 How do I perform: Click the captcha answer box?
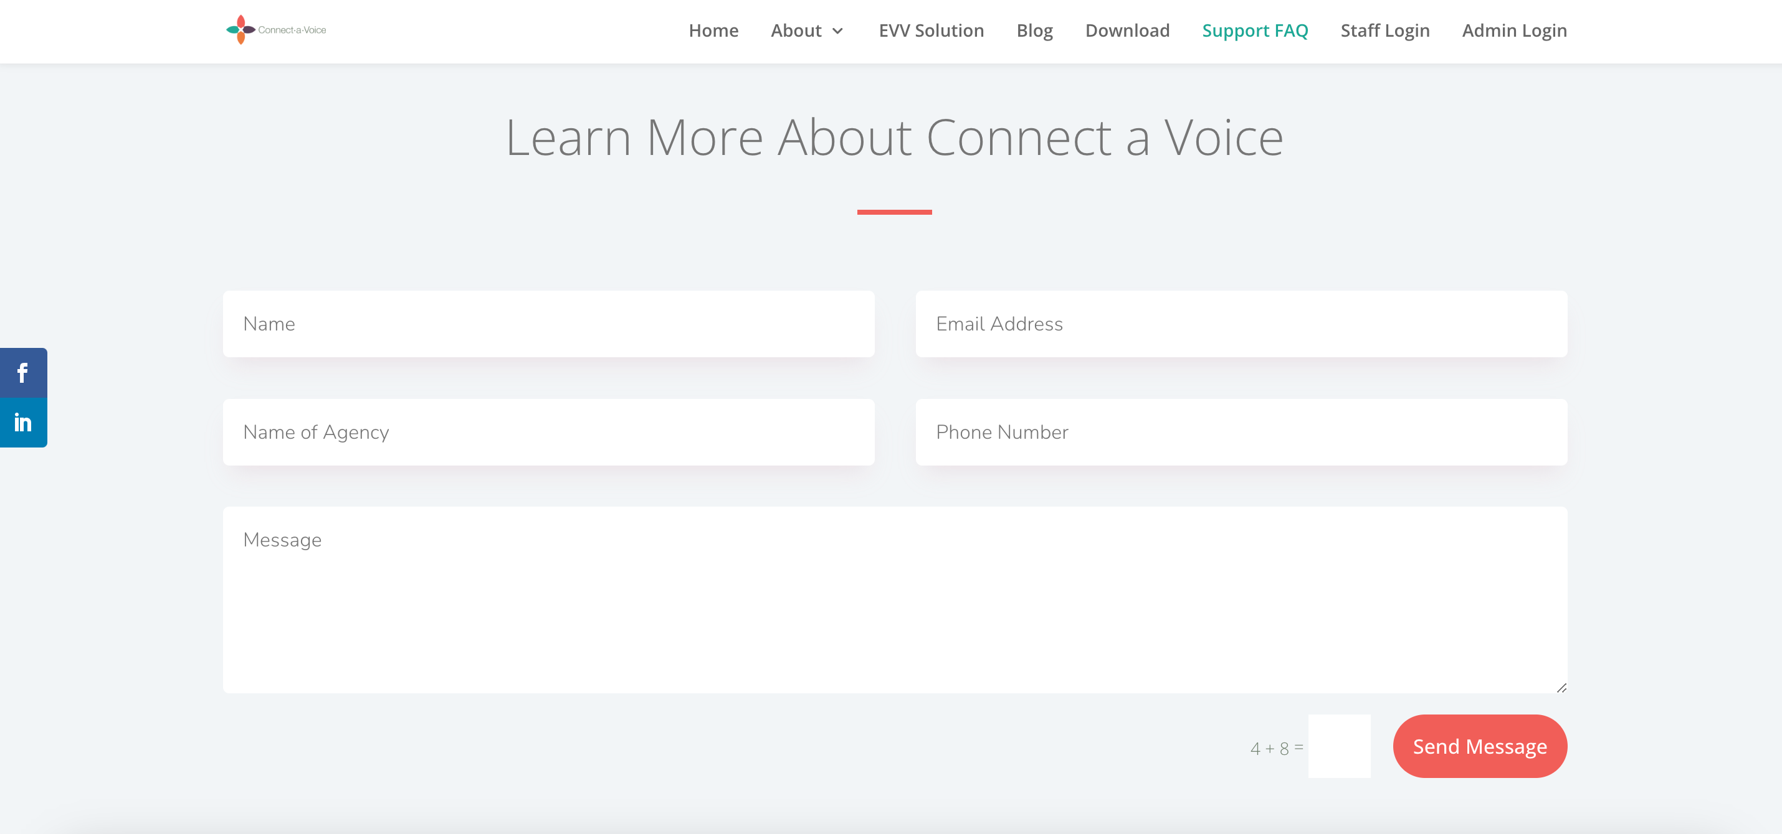point(1338,746)
